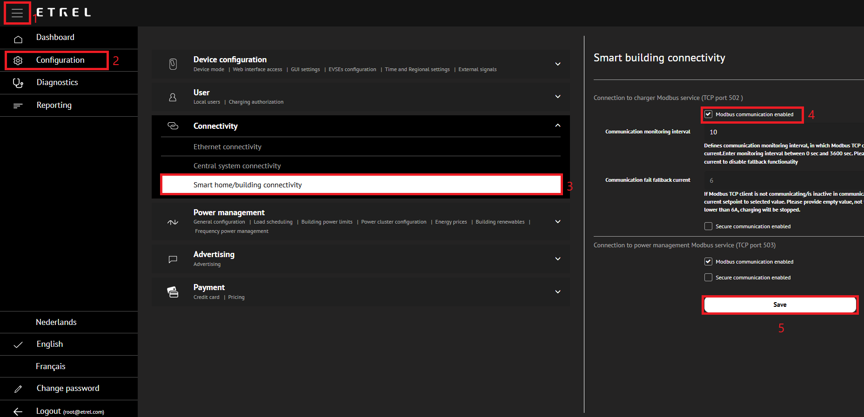Click the Configuration gear icon
This screenshot has width=864, height=417.
pyautogui.click(x=18, y=60)
